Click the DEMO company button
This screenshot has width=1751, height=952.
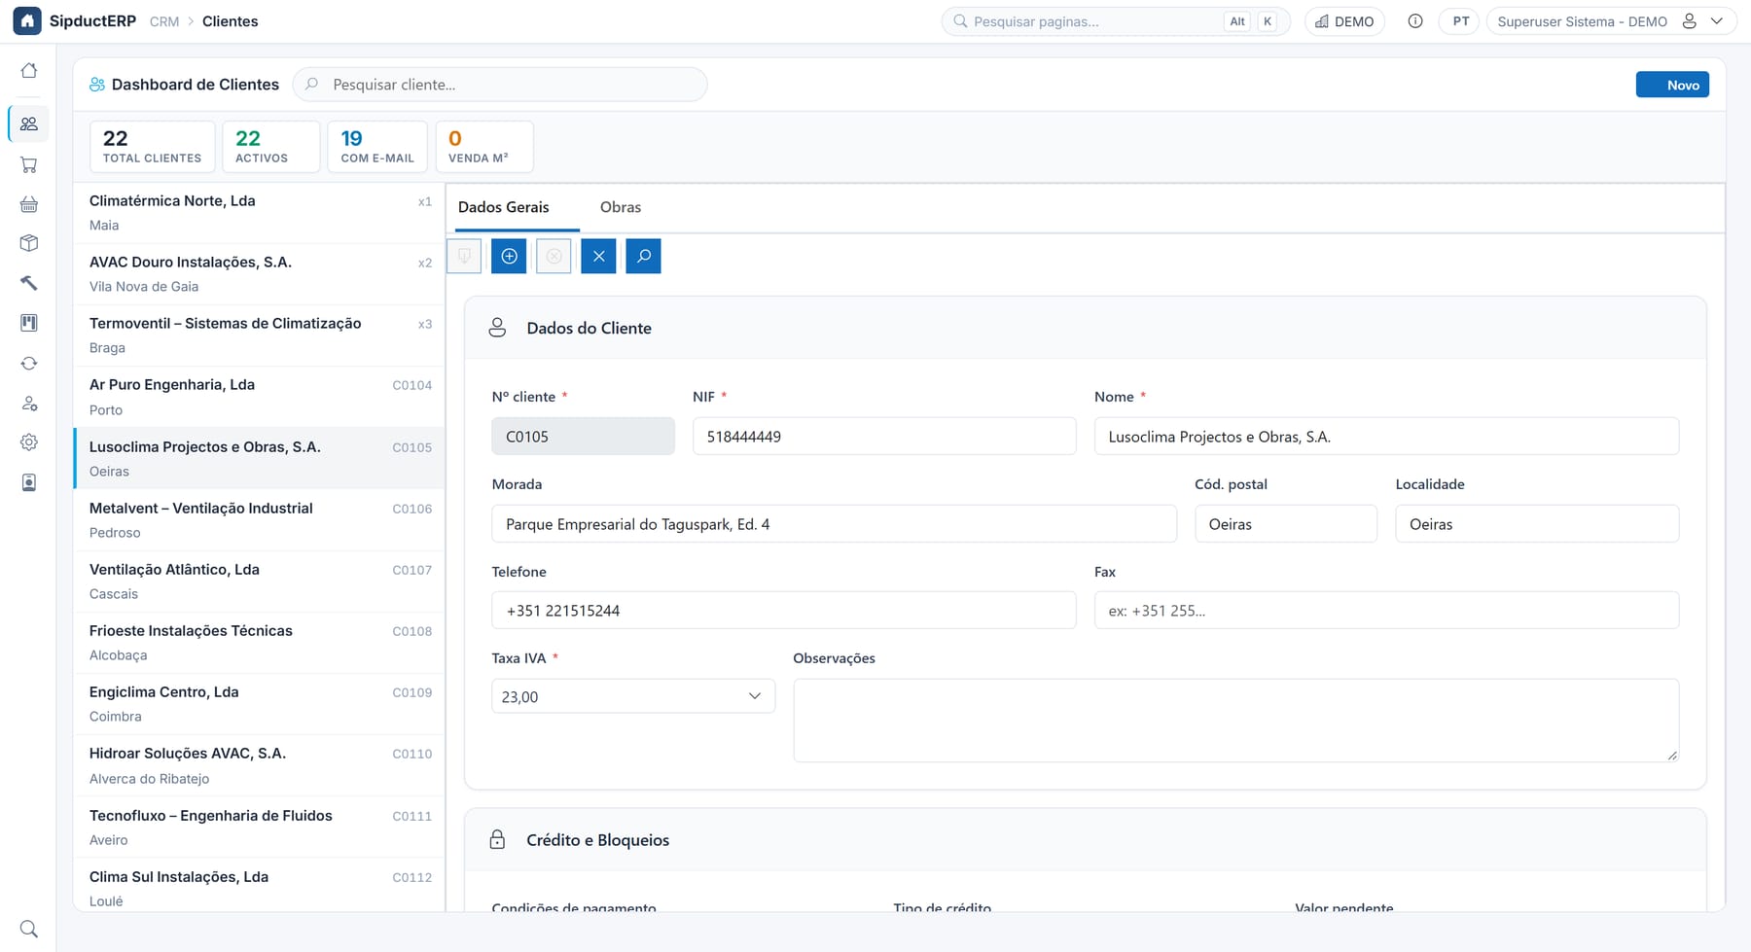[x=1344, y=21]
